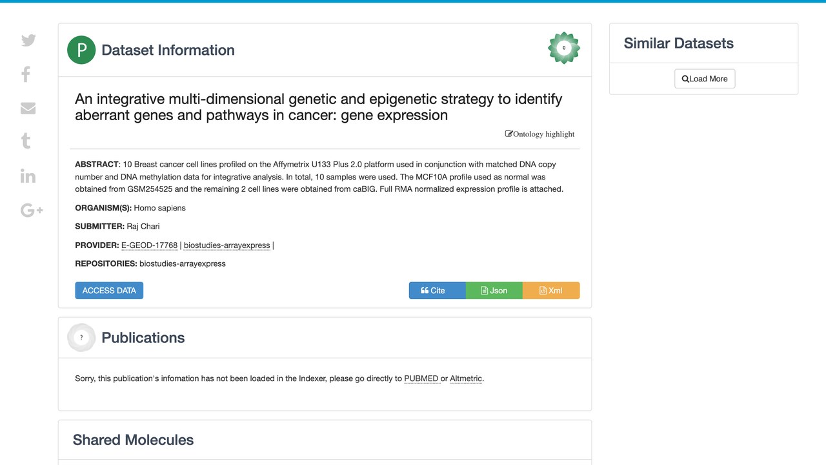Click the Shared Molecules section heading
The height and width of the screenshot is (465, 826).
133,440
